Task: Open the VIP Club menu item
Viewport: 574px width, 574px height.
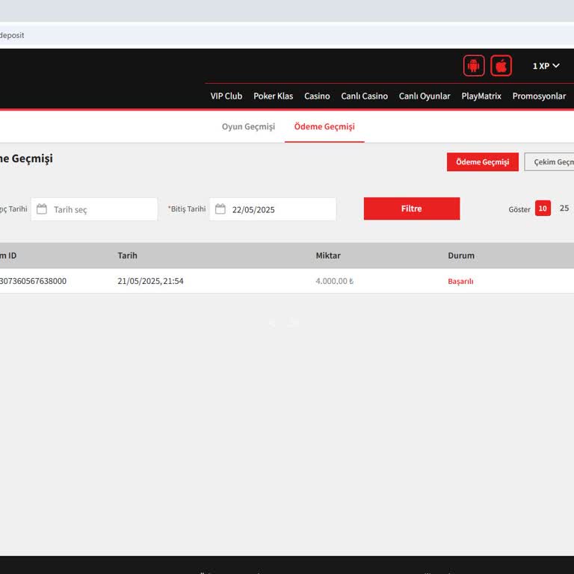Action: click(226, 96)
